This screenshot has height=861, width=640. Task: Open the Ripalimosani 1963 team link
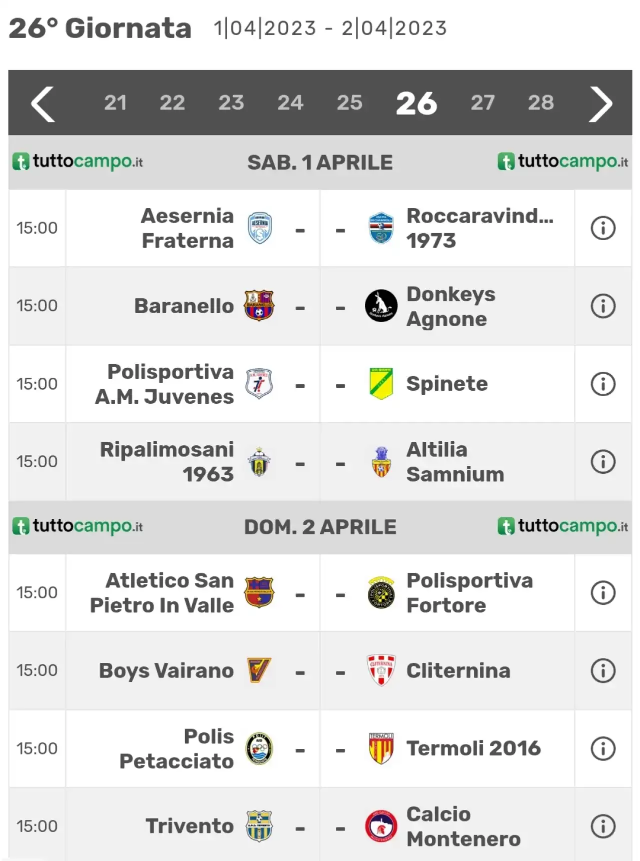167,462
